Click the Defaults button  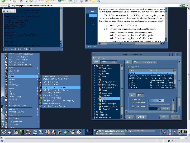click(x=141, y=117)
